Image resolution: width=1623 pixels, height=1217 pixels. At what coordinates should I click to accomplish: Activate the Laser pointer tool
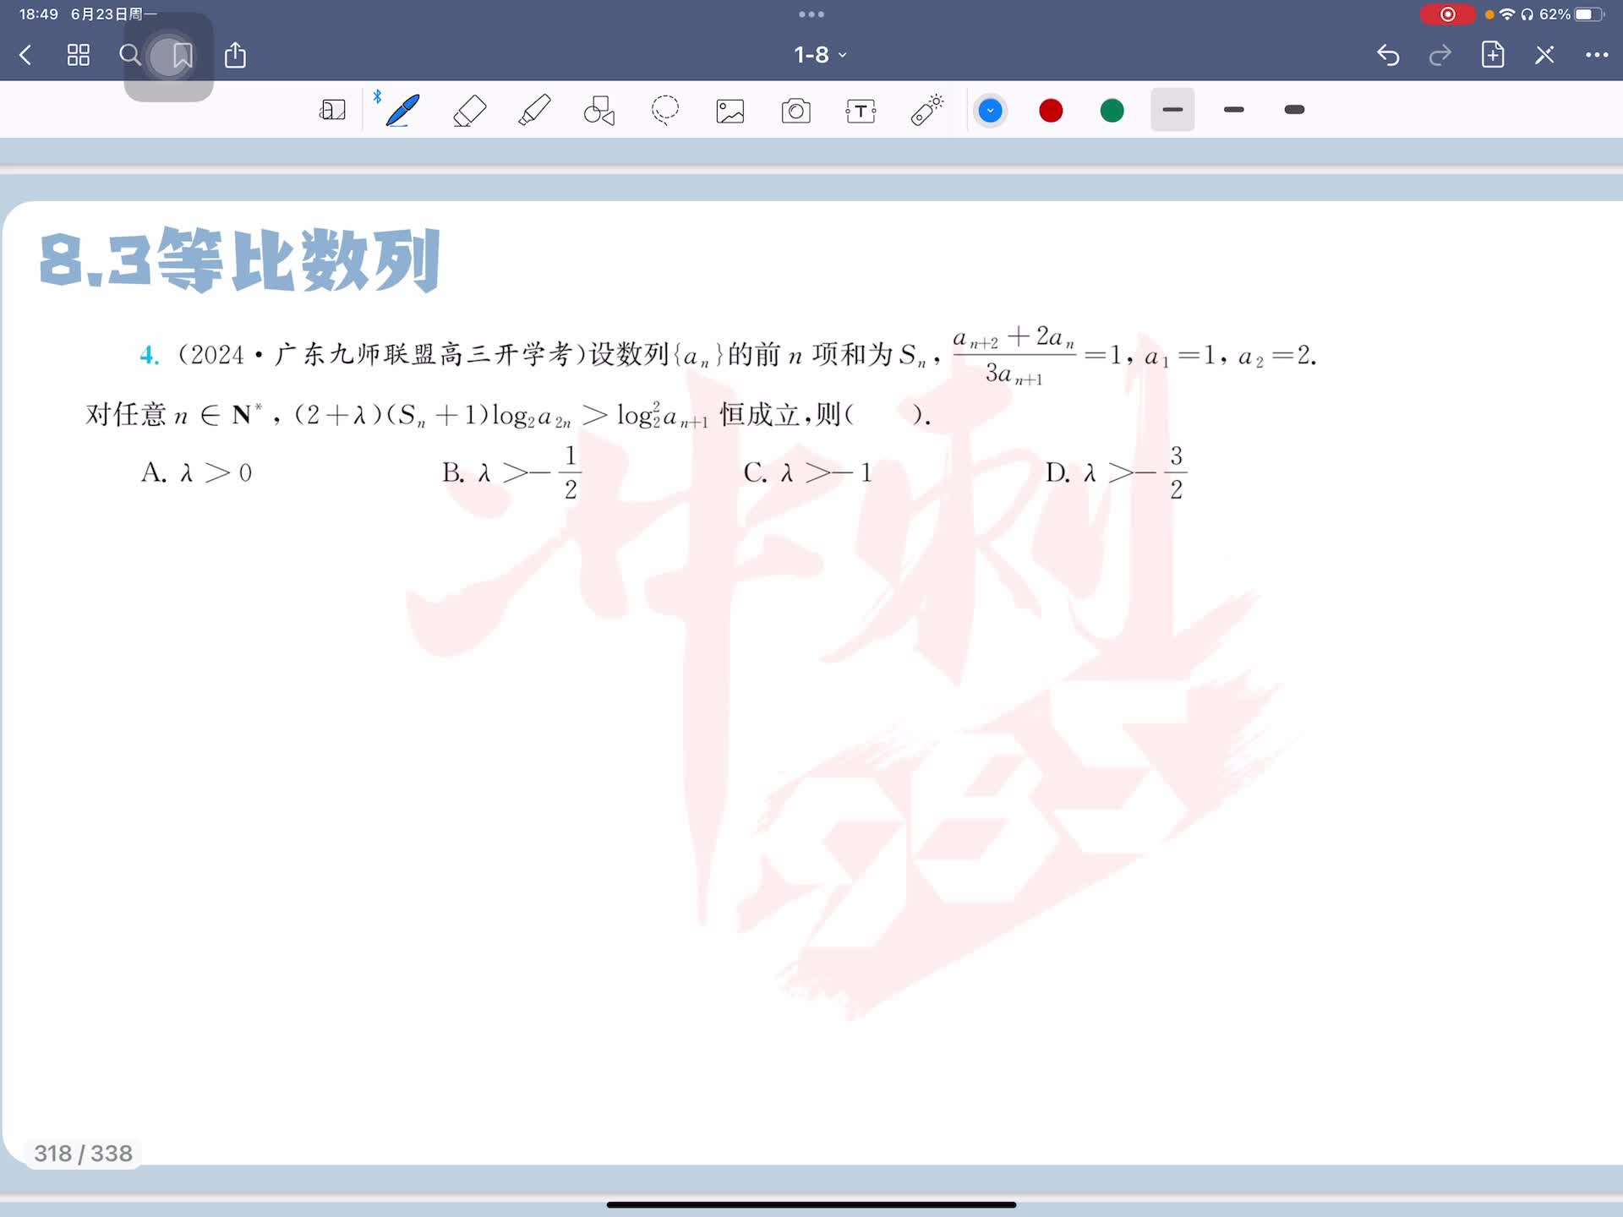pos(926,111)
